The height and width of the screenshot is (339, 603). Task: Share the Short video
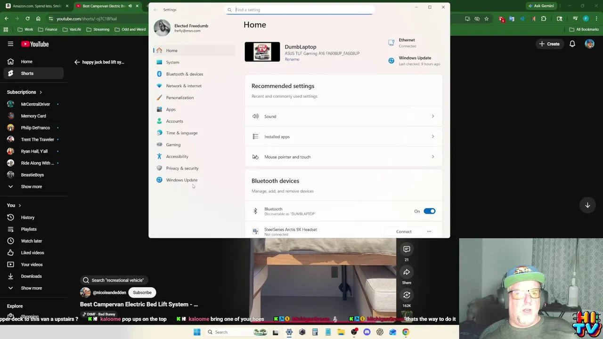pos(407,272)
